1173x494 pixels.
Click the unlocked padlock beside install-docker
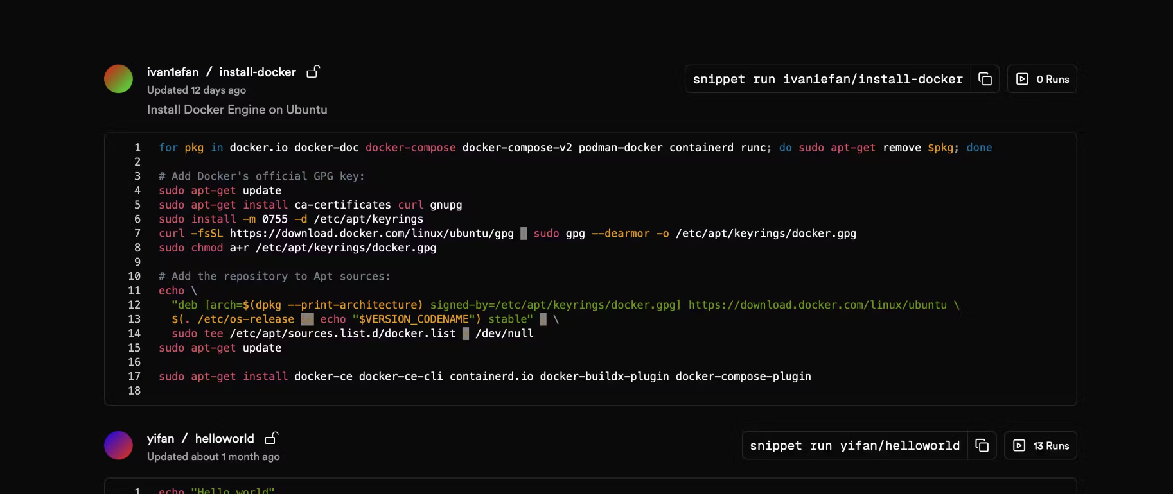coord(313,72)
